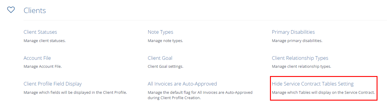The width and height of the screenshot is (387, 108).
Task: Click the Auto-Approved default flag description
Action: pyautogui.click(x=200, y=95)
